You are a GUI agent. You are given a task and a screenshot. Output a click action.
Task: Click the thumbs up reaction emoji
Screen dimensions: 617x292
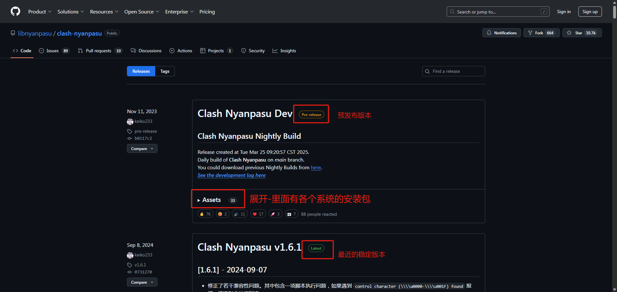point(202,214)
